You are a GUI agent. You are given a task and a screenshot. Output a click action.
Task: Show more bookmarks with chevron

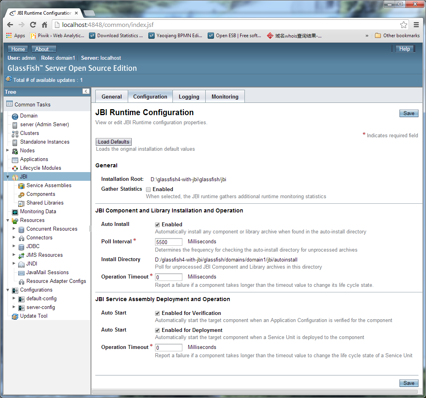367,36
